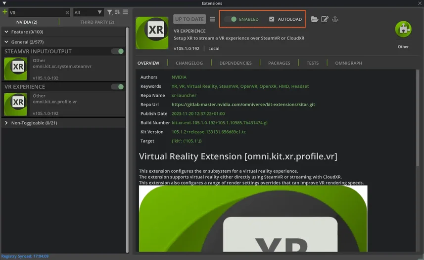Open the extensions list hamburger menu

coord(125,12)
